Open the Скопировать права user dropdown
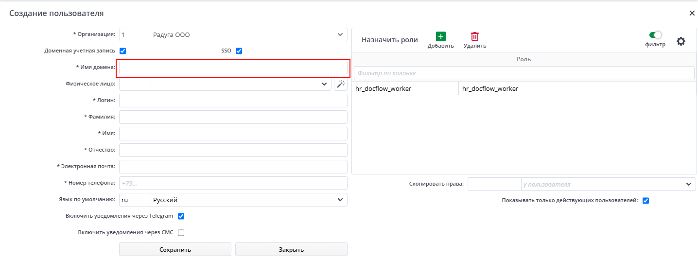The image size is (698, 258). 688,184
